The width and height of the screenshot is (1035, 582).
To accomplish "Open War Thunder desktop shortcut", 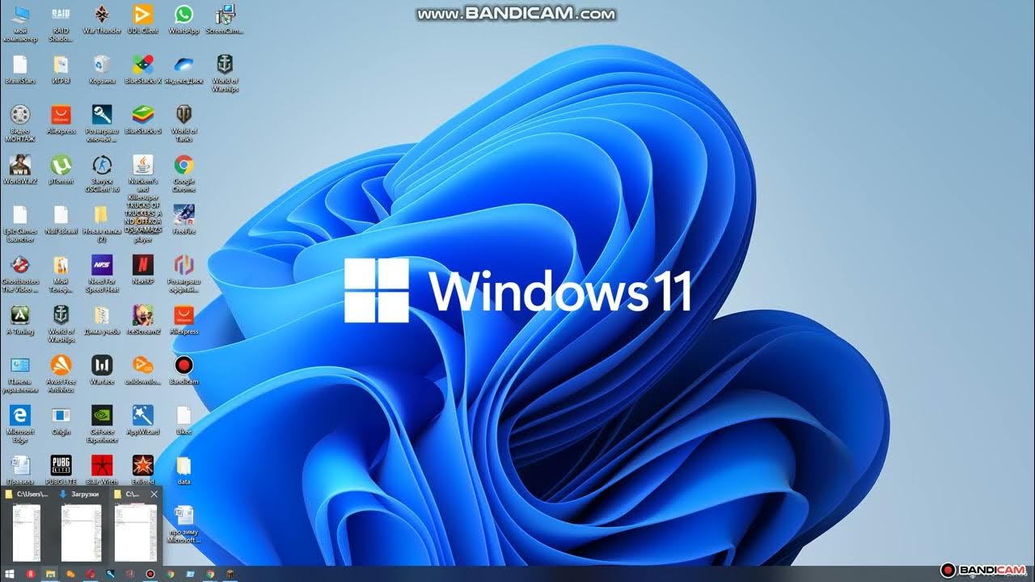I will tap(102, 19).
